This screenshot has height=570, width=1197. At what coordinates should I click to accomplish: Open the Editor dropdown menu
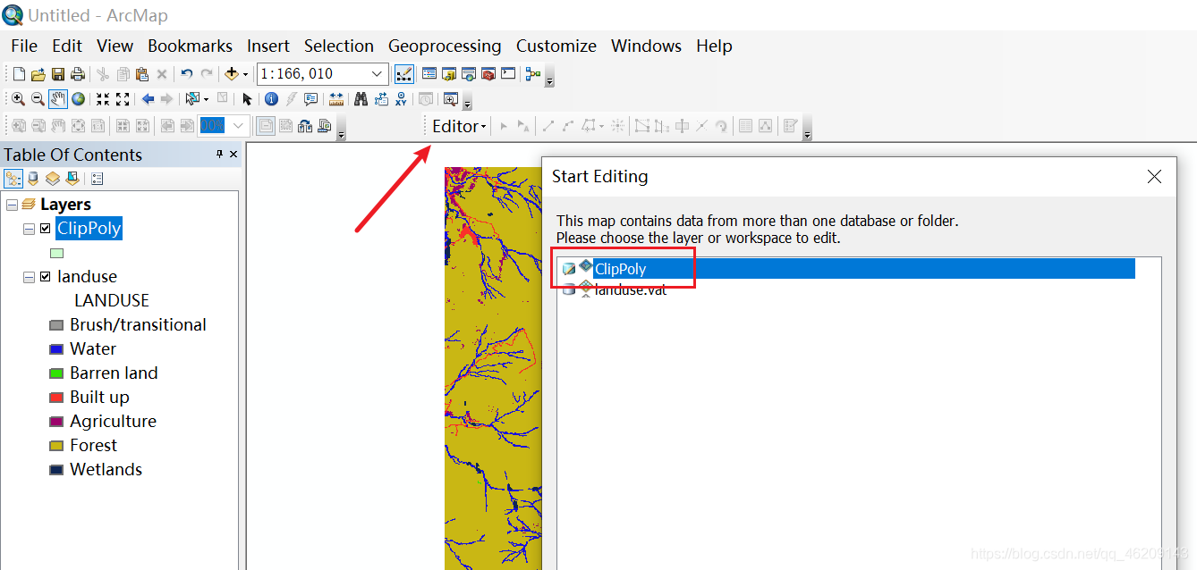pyautogui.click(x=459, y=126)
